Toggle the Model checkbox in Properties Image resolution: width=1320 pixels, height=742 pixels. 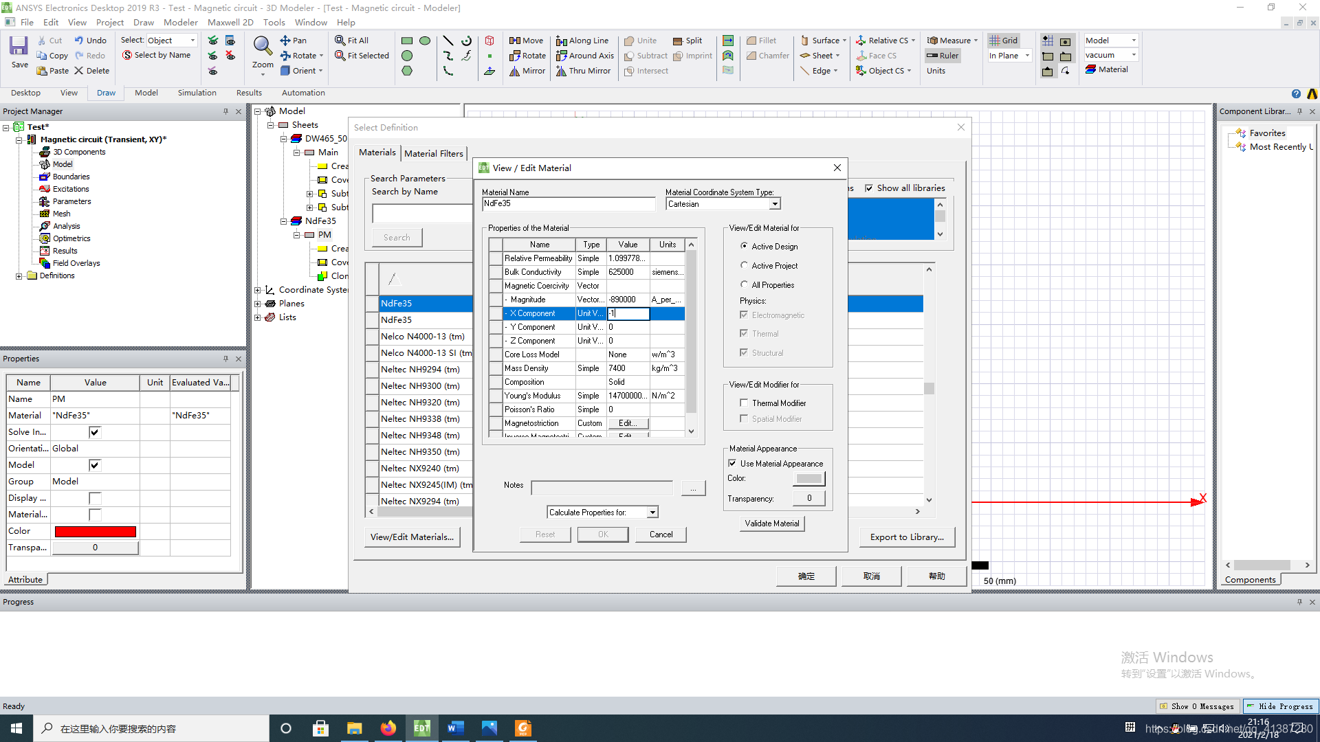click(x=95, y=465)
